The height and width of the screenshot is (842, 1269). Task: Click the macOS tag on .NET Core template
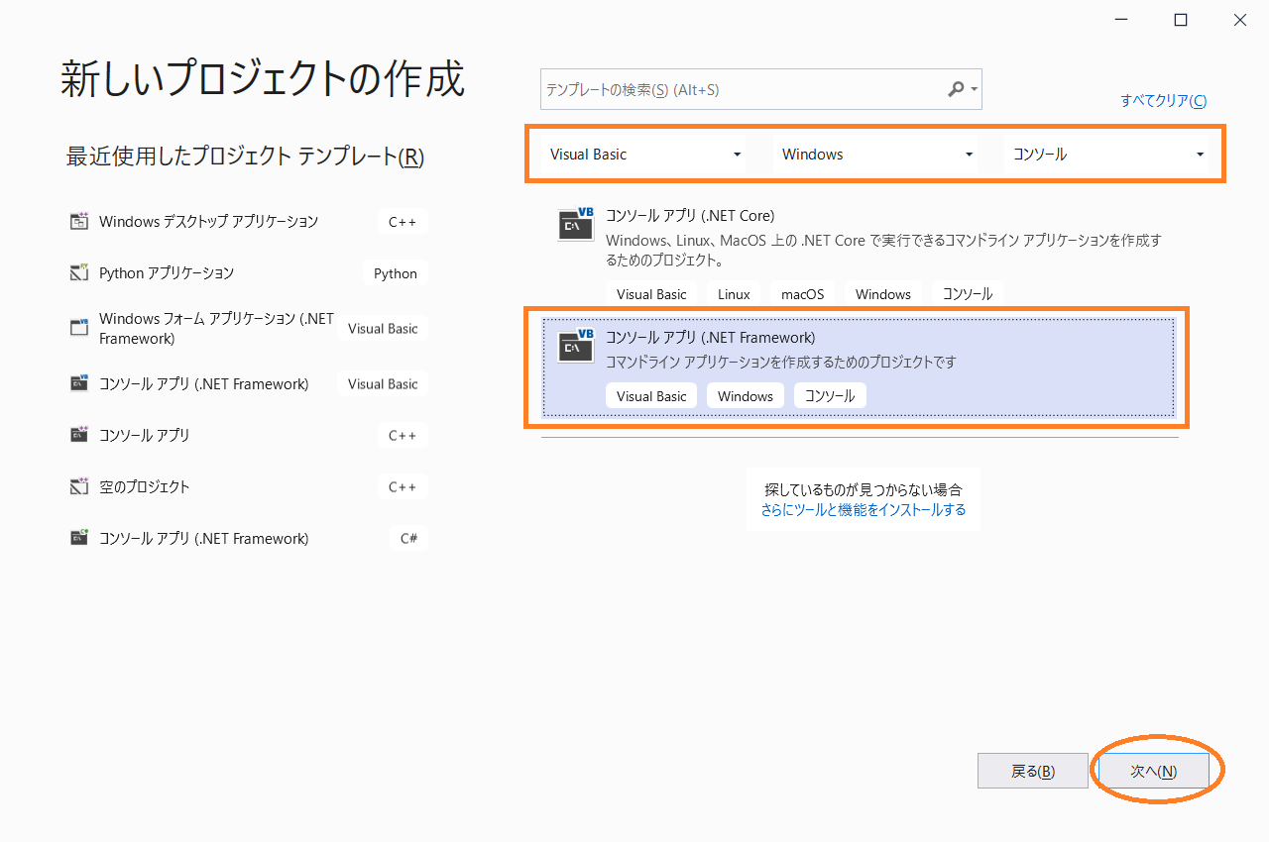coord(802,293)
